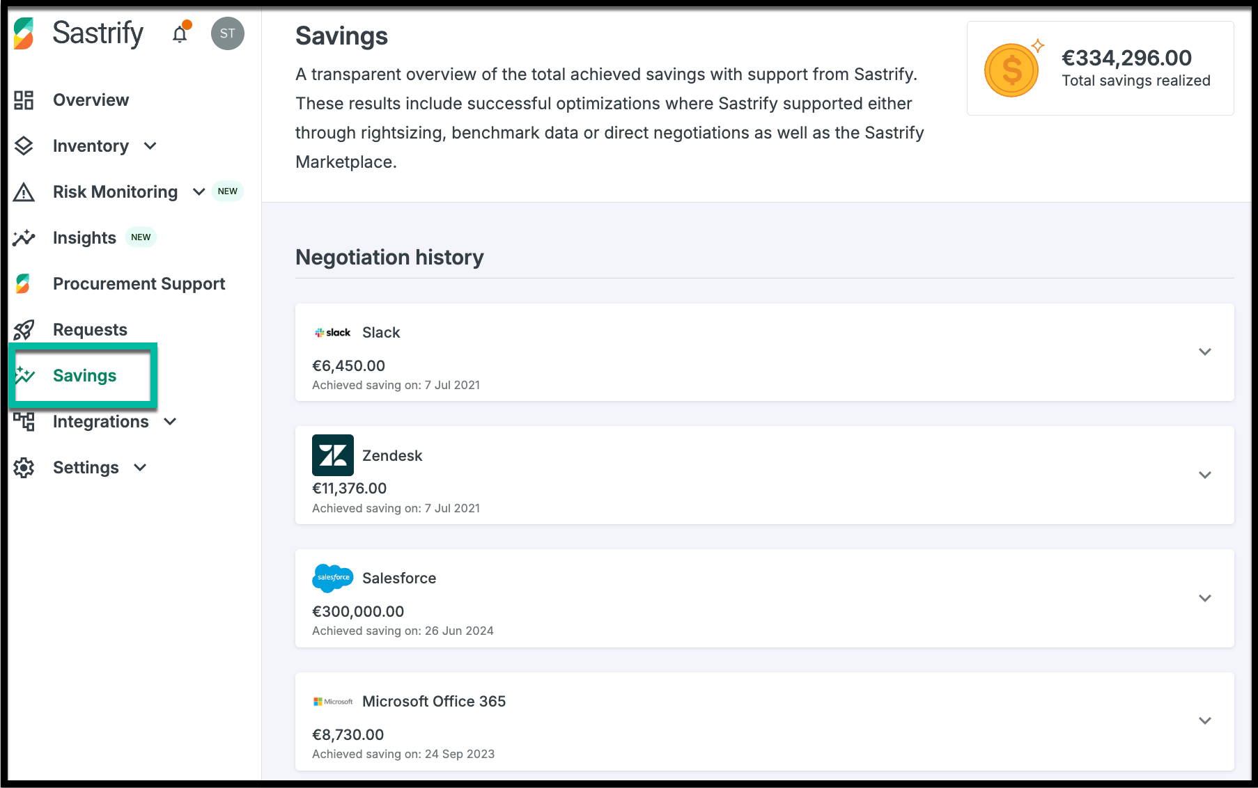Open the Insights menu item
The height and width of the screenshot is (788, 1258).
point(84,238)
